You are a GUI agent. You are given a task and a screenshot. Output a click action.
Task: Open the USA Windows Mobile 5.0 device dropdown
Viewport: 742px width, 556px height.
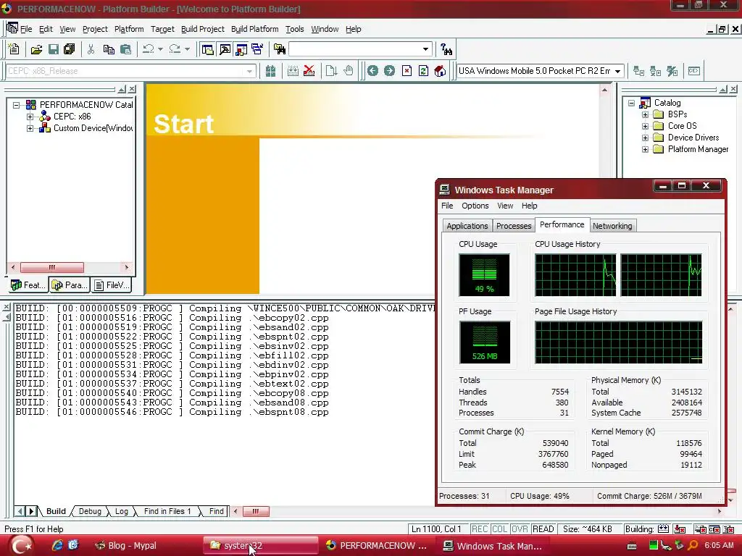click(617, 72)
